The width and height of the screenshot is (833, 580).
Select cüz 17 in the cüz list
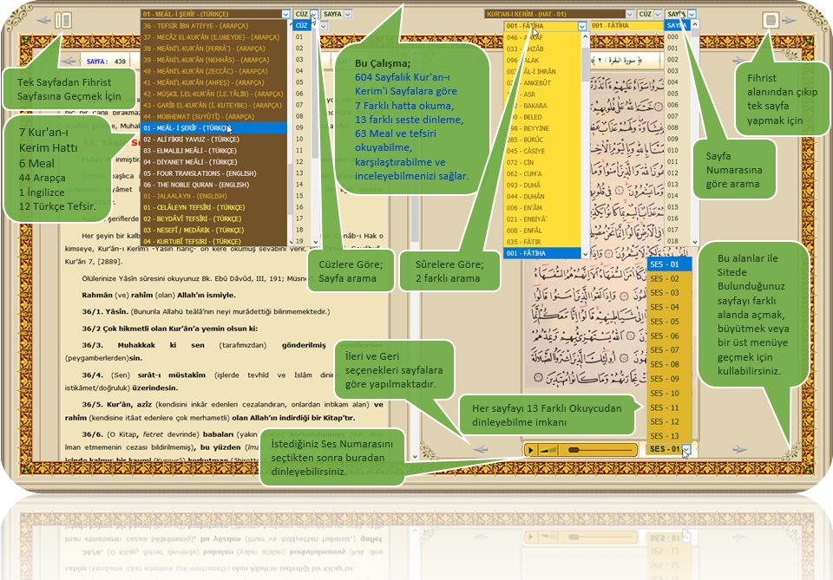[x=301, y=218]
